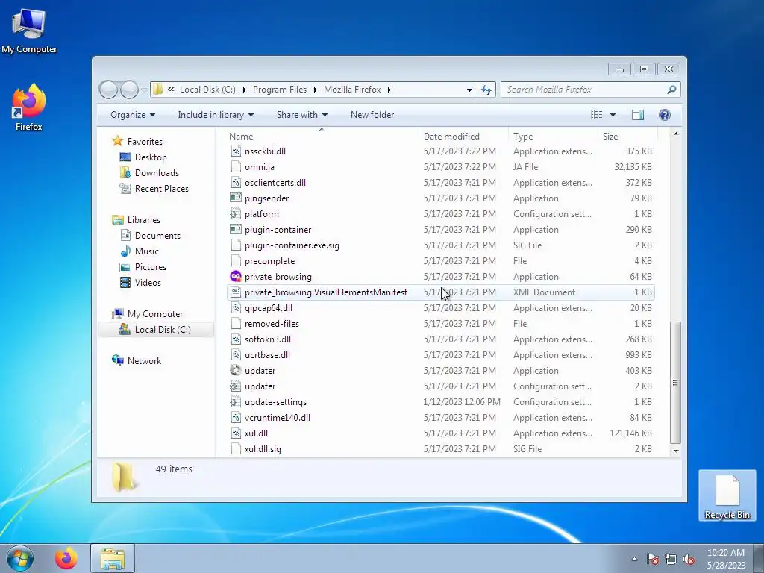Click the New folder button

(372, 115)
